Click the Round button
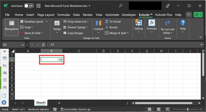The image size is (206, 112). tap(111, 27)
